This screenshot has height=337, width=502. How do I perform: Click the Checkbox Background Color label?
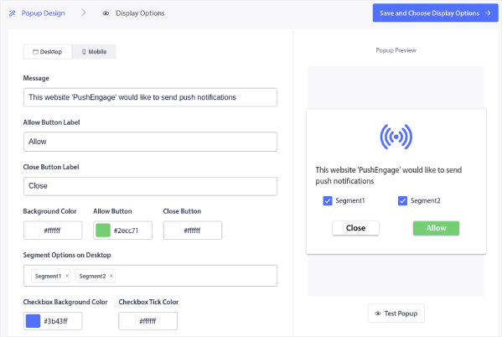click(x=65, y=302)
